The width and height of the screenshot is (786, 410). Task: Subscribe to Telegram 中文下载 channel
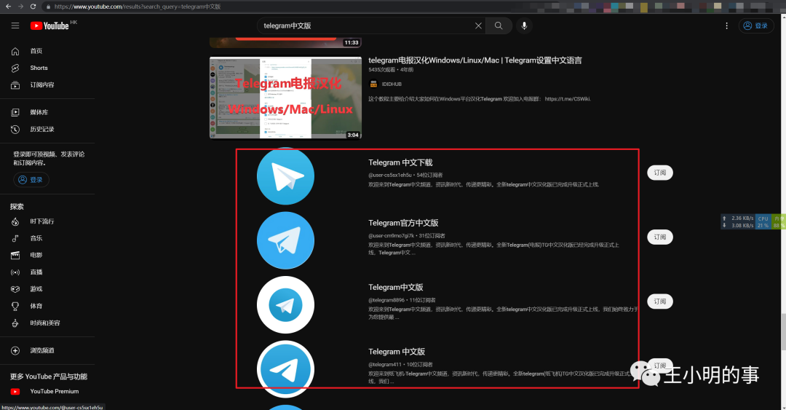659,173
